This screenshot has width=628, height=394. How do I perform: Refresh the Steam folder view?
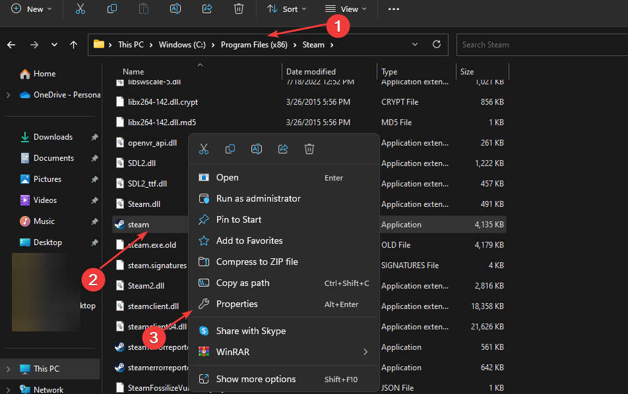click(x=437, y=44)
